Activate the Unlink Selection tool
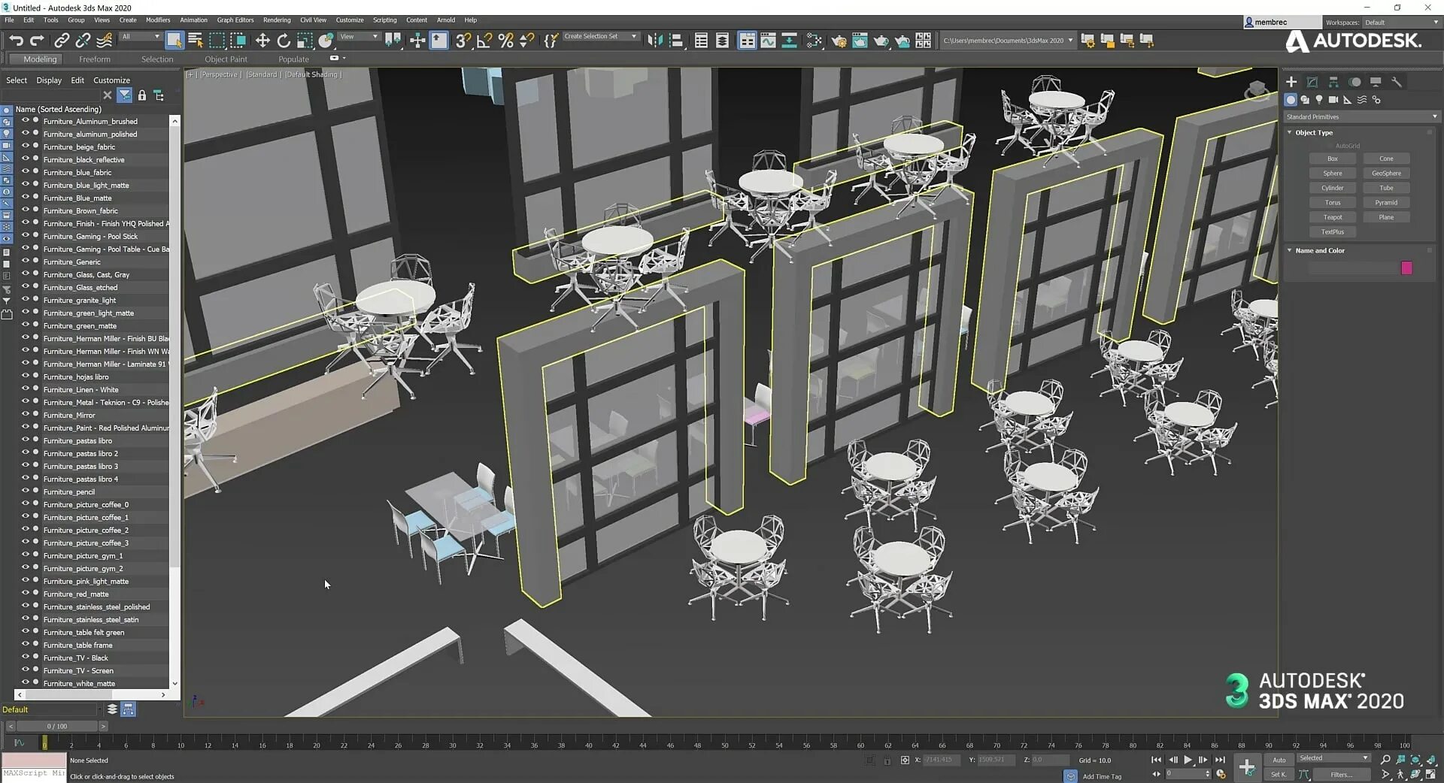 pos(83,41)
